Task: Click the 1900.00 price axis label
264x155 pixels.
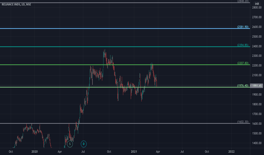Action: (257, 94)
